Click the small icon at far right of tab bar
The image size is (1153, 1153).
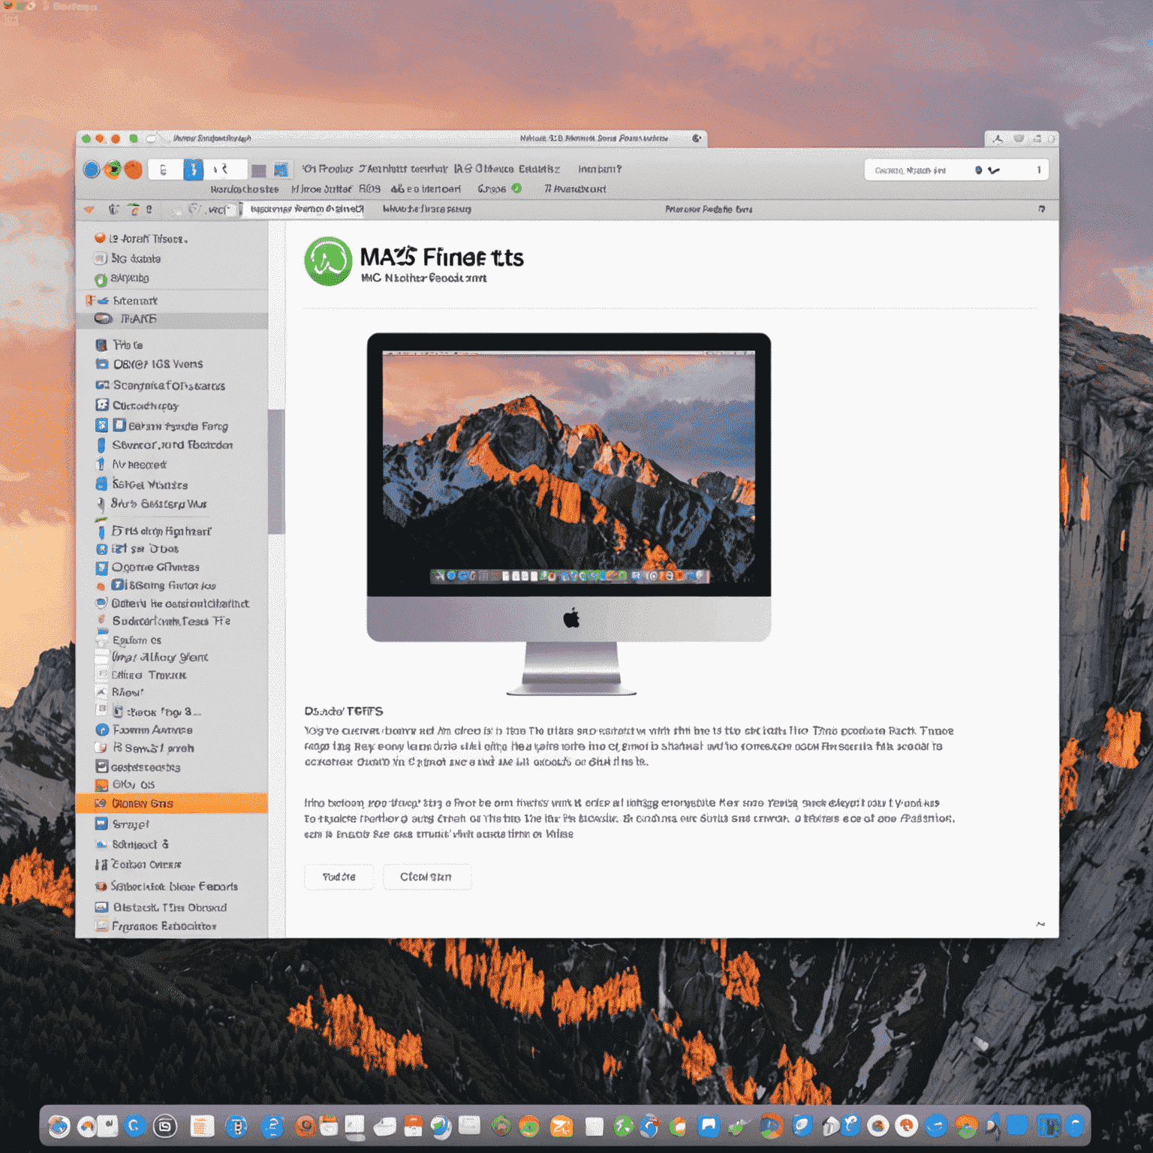click(1041, 209)
